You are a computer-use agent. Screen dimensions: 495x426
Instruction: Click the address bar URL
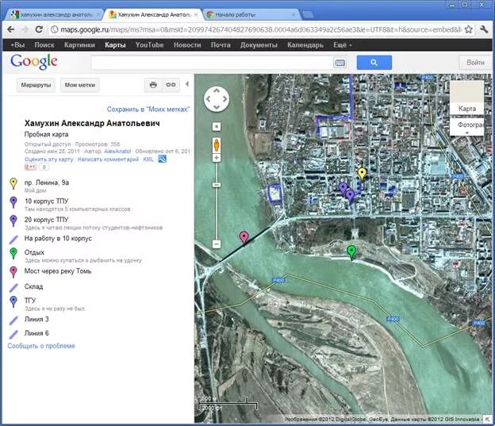point(260,29)
